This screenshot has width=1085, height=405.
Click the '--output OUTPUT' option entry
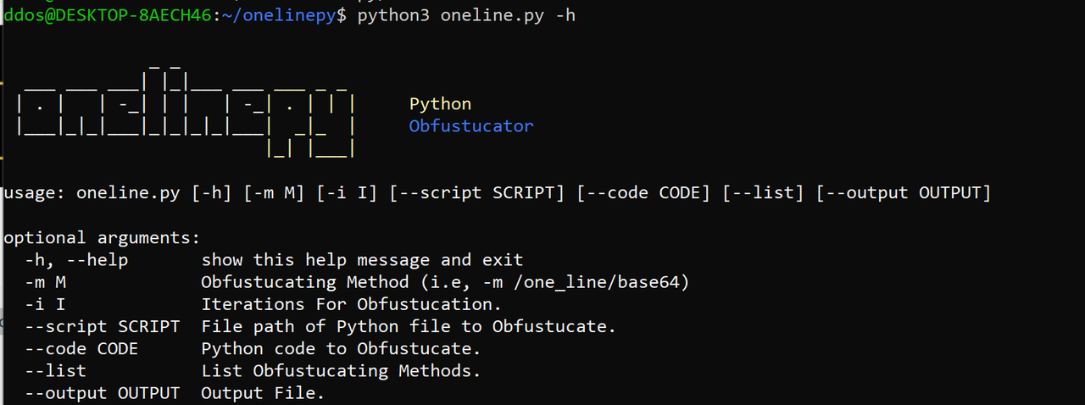(x=103, y=393)
